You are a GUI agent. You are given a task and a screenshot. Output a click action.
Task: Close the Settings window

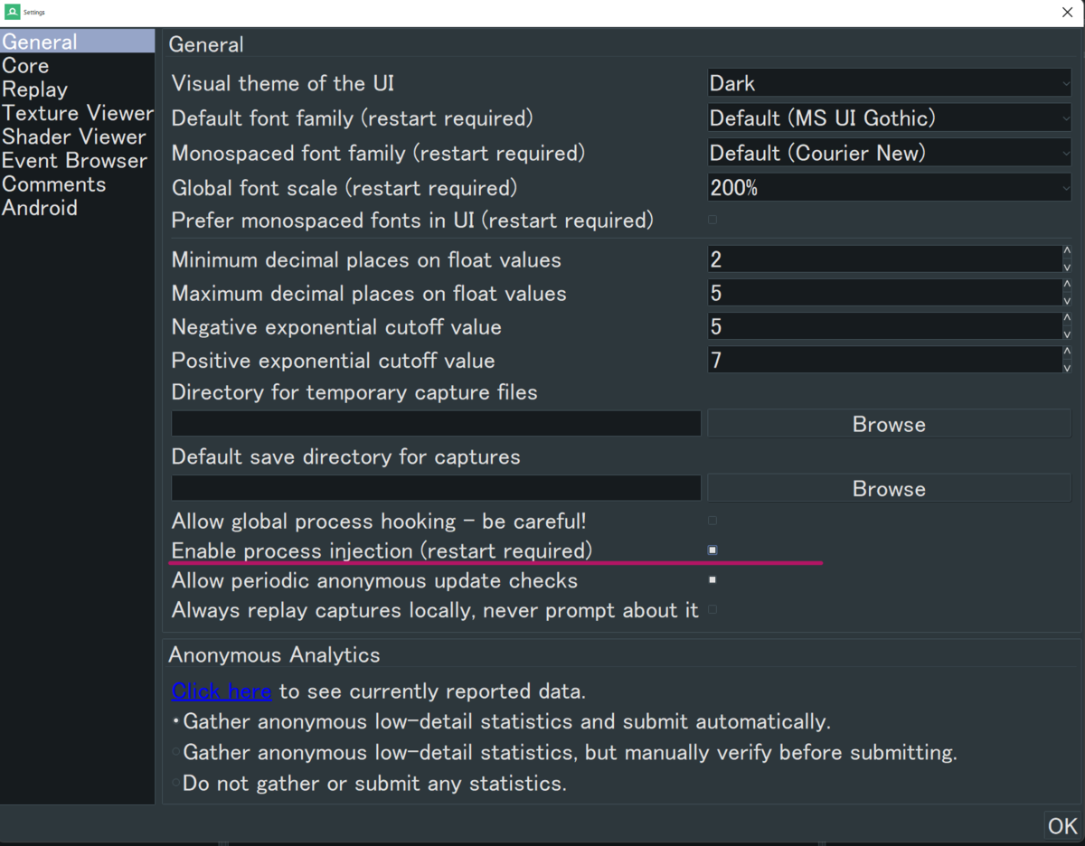click(x=1067, y=13)
